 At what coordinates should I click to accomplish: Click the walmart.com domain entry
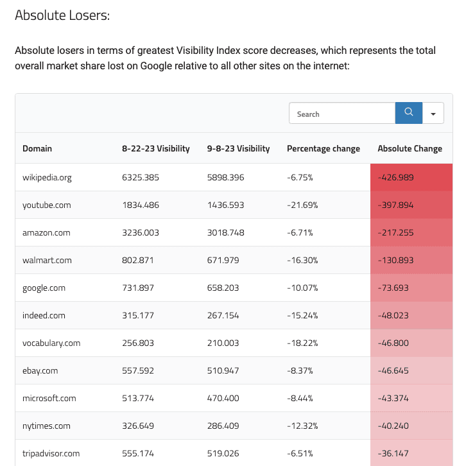coord(47,261)
